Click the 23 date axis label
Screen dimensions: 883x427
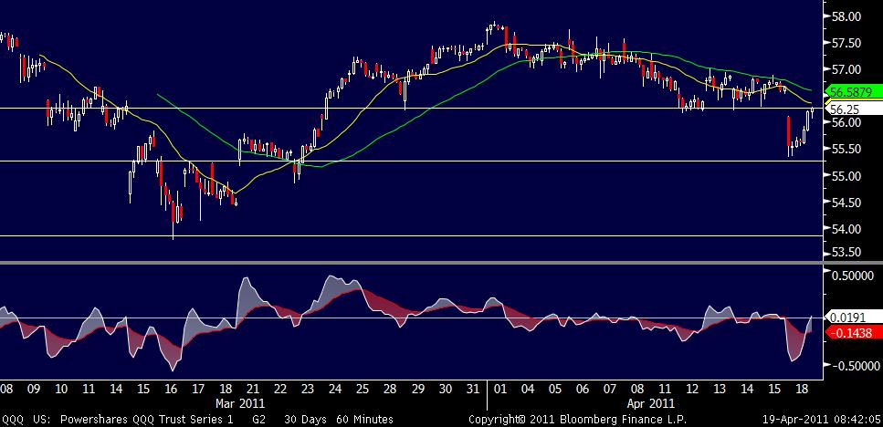tap(308, 389)
